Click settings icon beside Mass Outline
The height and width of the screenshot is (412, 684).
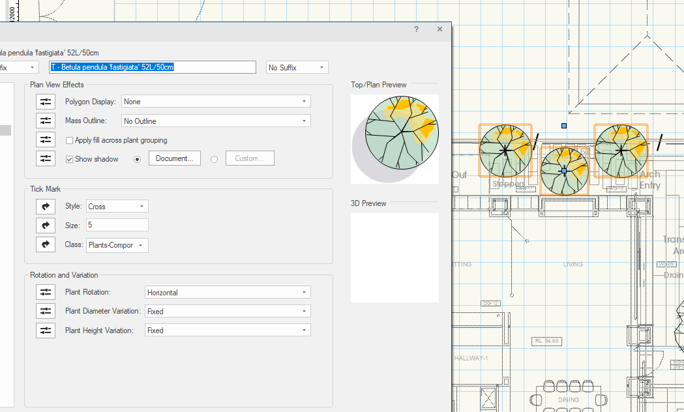tap(45, 121)
